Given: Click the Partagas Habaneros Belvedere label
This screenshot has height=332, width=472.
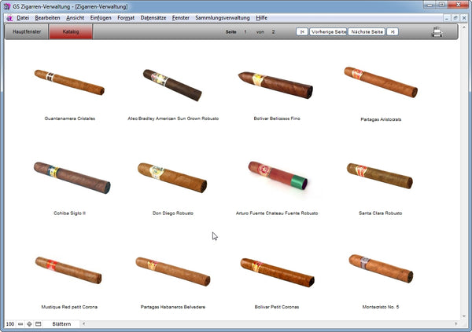Looking at the screenshot, I should pyautogui.click(x=173, y=307).
